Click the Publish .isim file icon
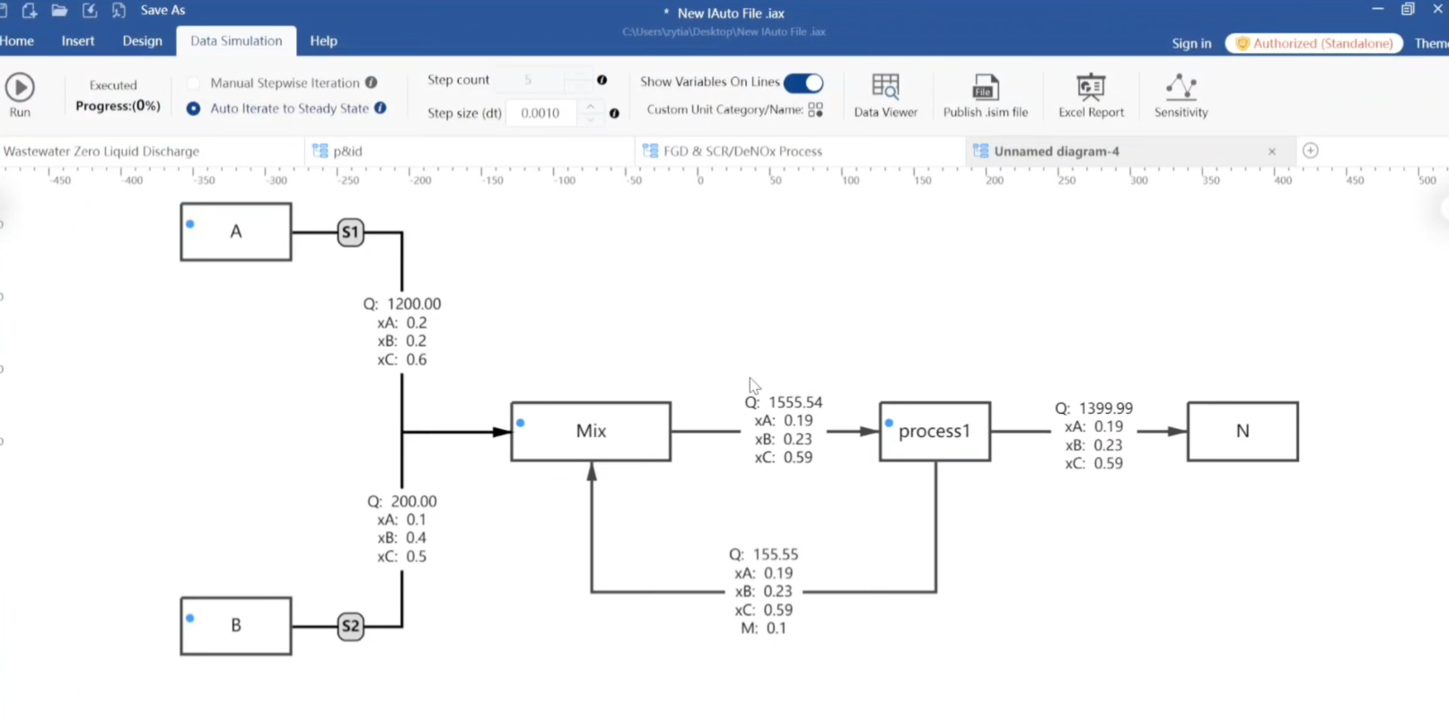This screenshot has width=1449, height=720. [x=985, y=95]
